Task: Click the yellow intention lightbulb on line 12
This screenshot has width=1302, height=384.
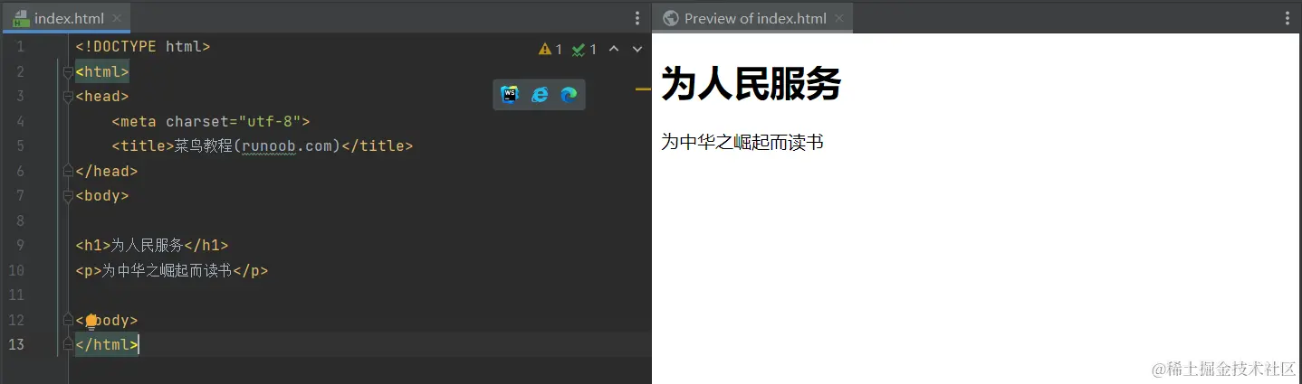Action: coord(91,321)
